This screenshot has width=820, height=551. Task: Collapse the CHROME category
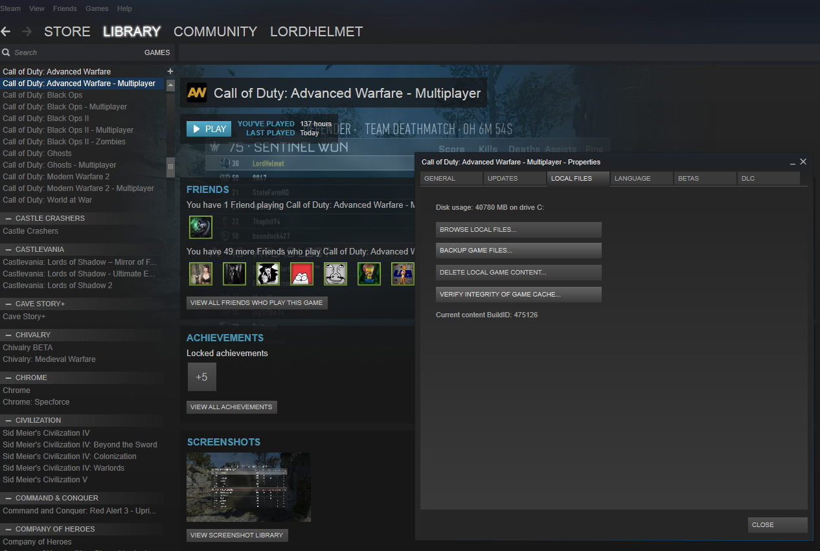(9, 377)
